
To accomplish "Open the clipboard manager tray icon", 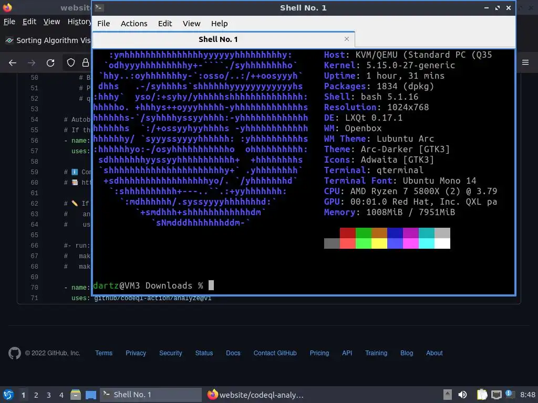I will (x=482, y=395).
